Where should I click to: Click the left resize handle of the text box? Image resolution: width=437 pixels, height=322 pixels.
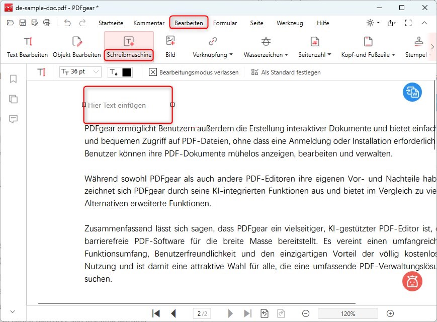click(x=84, y=105)
